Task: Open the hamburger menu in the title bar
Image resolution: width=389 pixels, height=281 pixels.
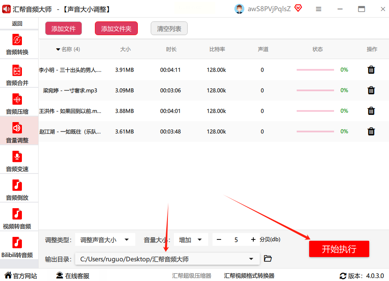Action: point(319,9)
